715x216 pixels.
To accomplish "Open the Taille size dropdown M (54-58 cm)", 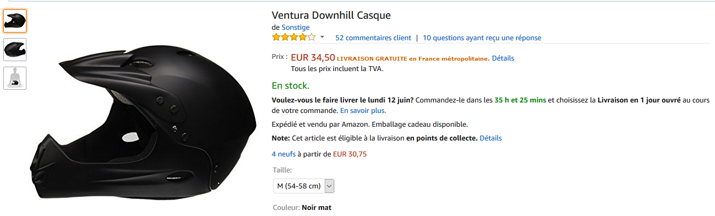I will (x=304, y=186).
